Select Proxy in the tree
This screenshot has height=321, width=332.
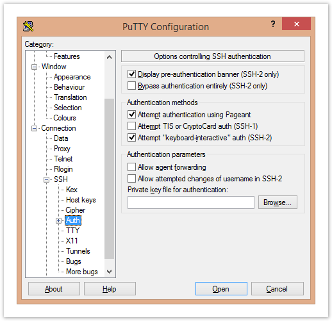[62, 149]
